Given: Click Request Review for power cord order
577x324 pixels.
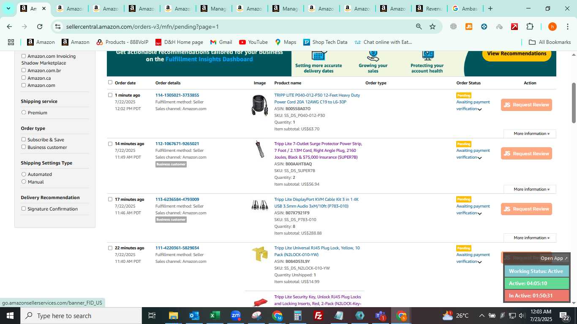Looking at the screenshot, I should pos(526,105).
